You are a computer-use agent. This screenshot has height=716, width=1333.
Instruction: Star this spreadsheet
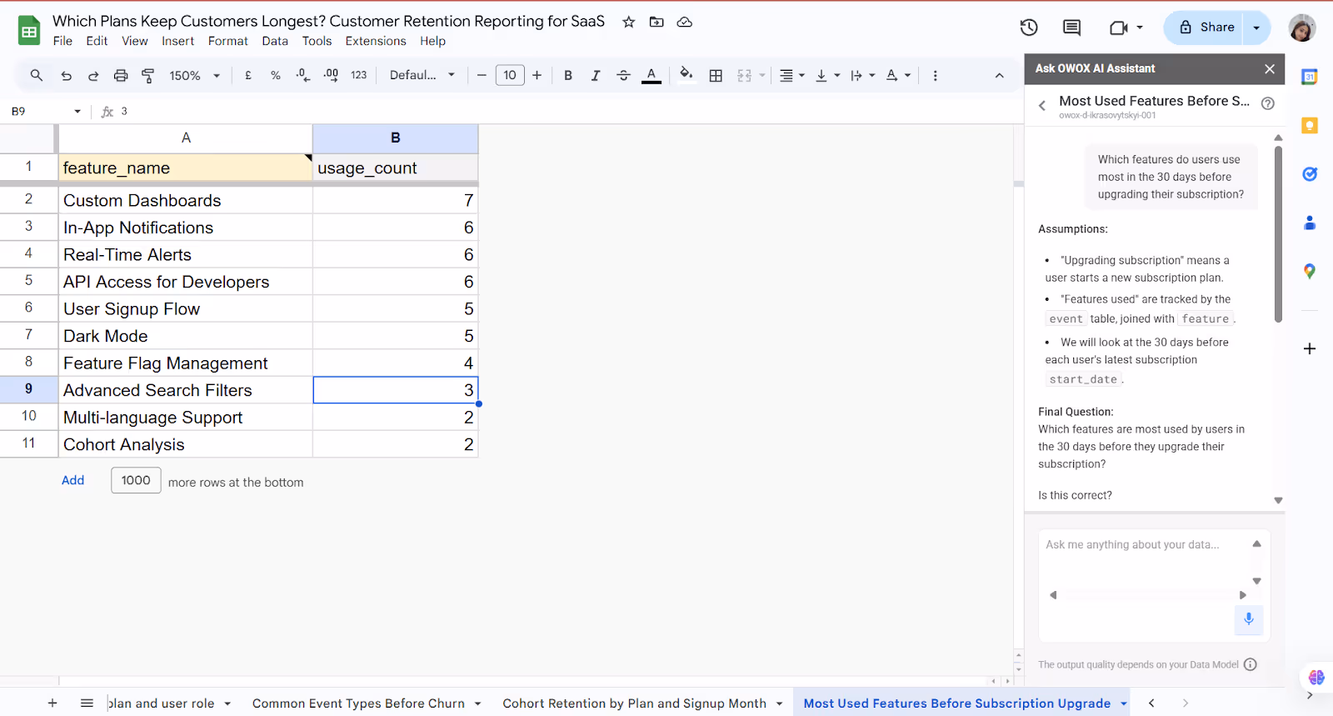tap(629, 22)
